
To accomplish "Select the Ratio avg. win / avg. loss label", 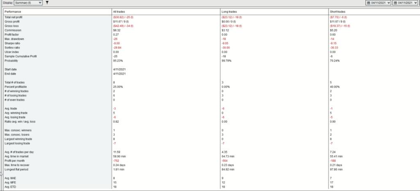I will coord(20,121).
